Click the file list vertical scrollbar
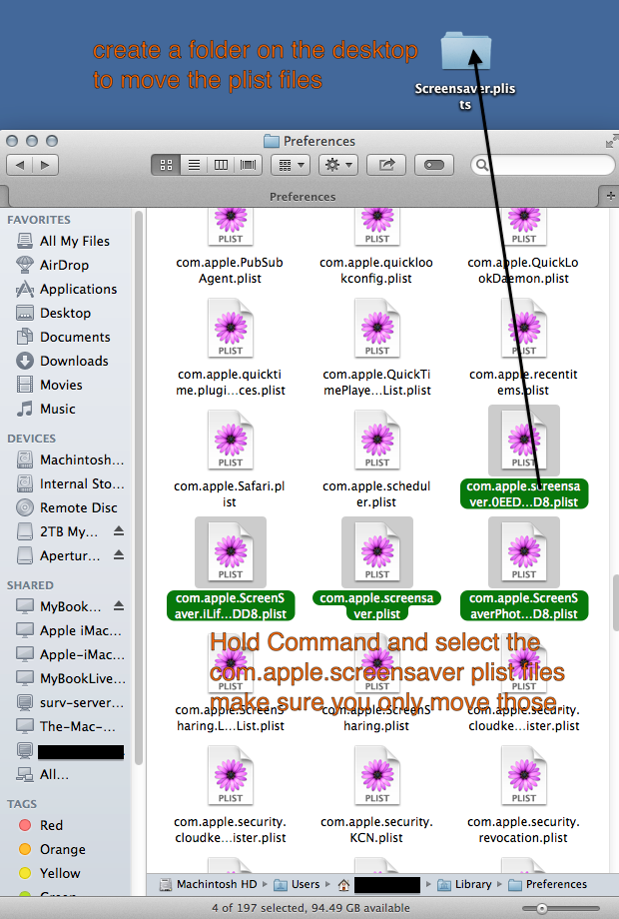 (x=615, y=600)
